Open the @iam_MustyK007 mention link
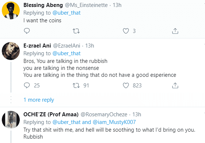This screenshot has height=143, width=205. pyautogui.click(x=114, y=122)
